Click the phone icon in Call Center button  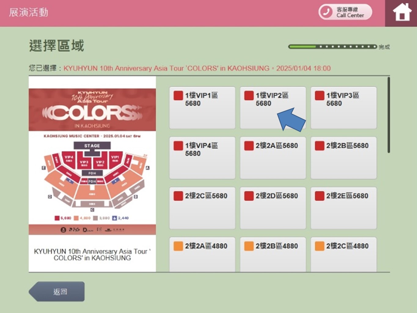(326, 12)
